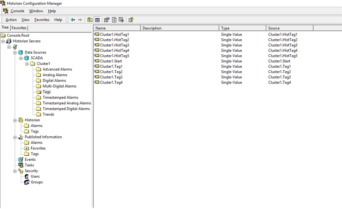The height and width of the screenshot is (209, 342).
Task: Click the Help question mark toolbar icon
Action: tap(131, 20)
